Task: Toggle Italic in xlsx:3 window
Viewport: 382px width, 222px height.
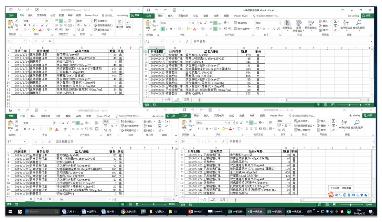Action: coord(29,129)
